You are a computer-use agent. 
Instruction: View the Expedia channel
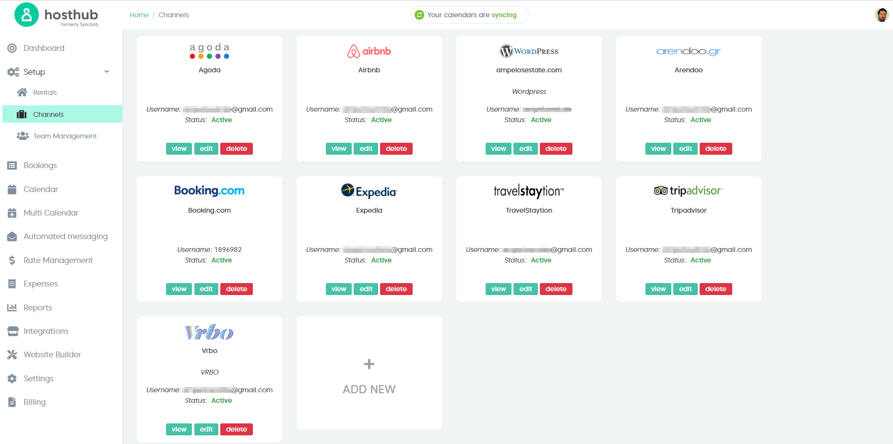pyautogui.click(x=339, y=289)
